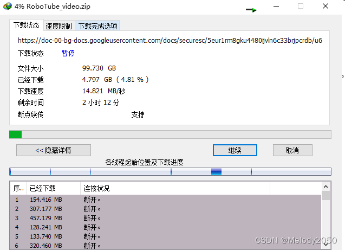Viewport: 345px width, 250px height.
Task: Click the remaining time 2 小时 12 分
Action: coord(101,102)
